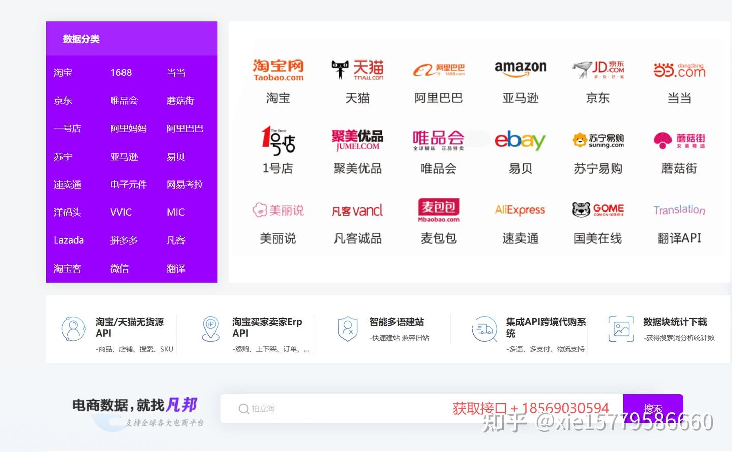Select the Tmall (天猫) platform logo
732x452 pixels.
point(357,69)
